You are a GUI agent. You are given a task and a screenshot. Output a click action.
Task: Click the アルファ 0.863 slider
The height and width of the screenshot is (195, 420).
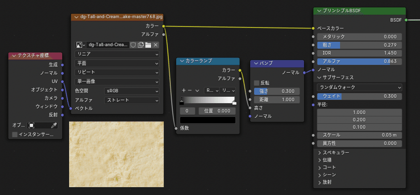click(359, 61)
